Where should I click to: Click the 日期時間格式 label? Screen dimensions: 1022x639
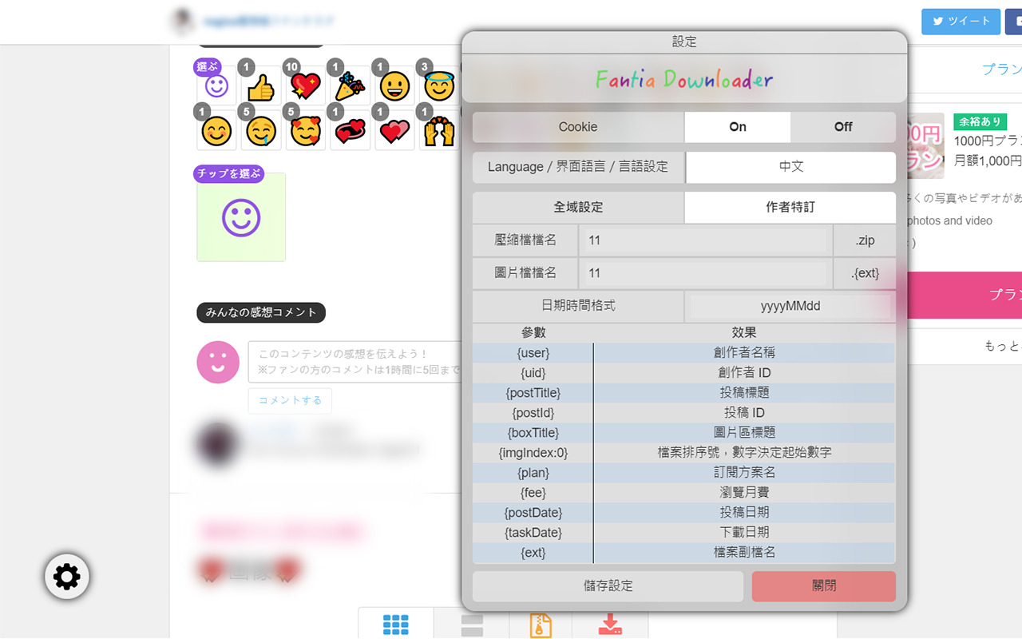[578, 306]
